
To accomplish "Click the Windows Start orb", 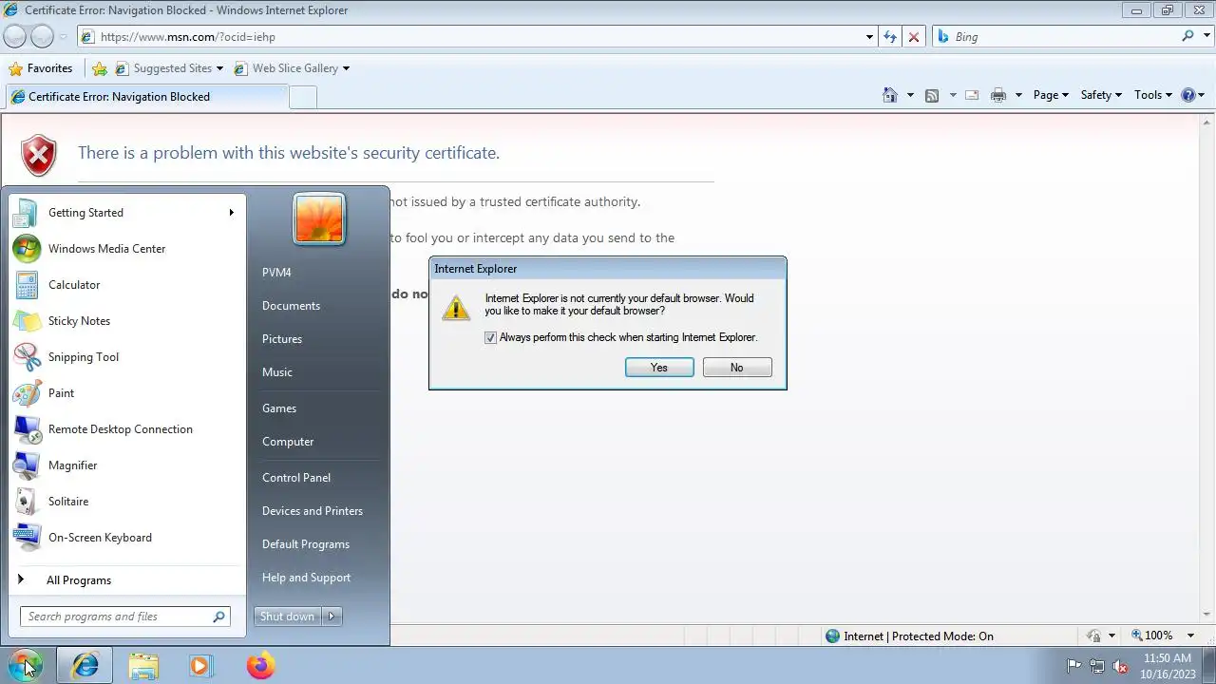I will pos(26,665).
